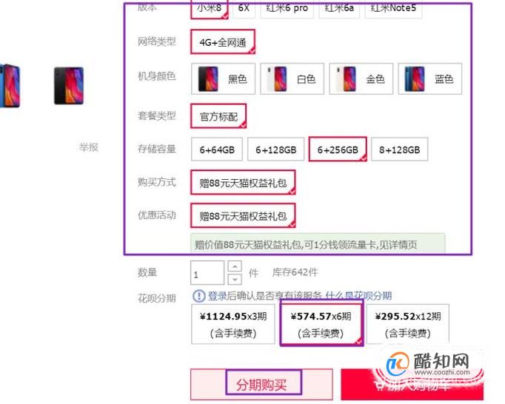Viewport: 505px width, 404px height.
Task: Click the Huabei info exclamation icon
Action: point(198,295)
